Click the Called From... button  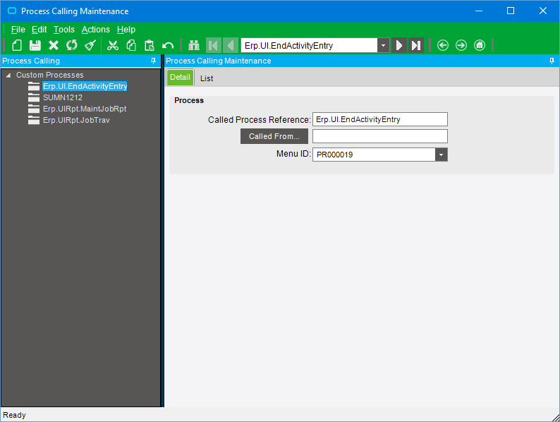click(x=274, y=136)
